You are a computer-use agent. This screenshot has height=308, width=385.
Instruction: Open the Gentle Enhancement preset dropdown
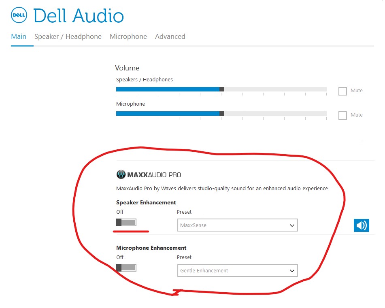237,270
